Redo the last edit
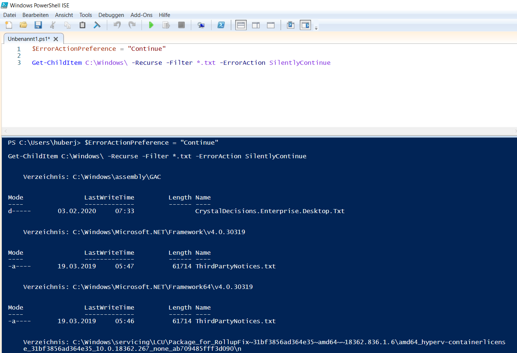This screenshot has width=517, height=353. 132,25
